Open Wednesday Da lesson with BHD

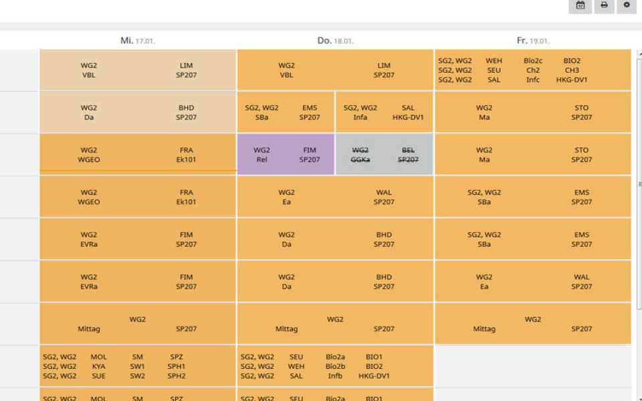pos(138,112)
